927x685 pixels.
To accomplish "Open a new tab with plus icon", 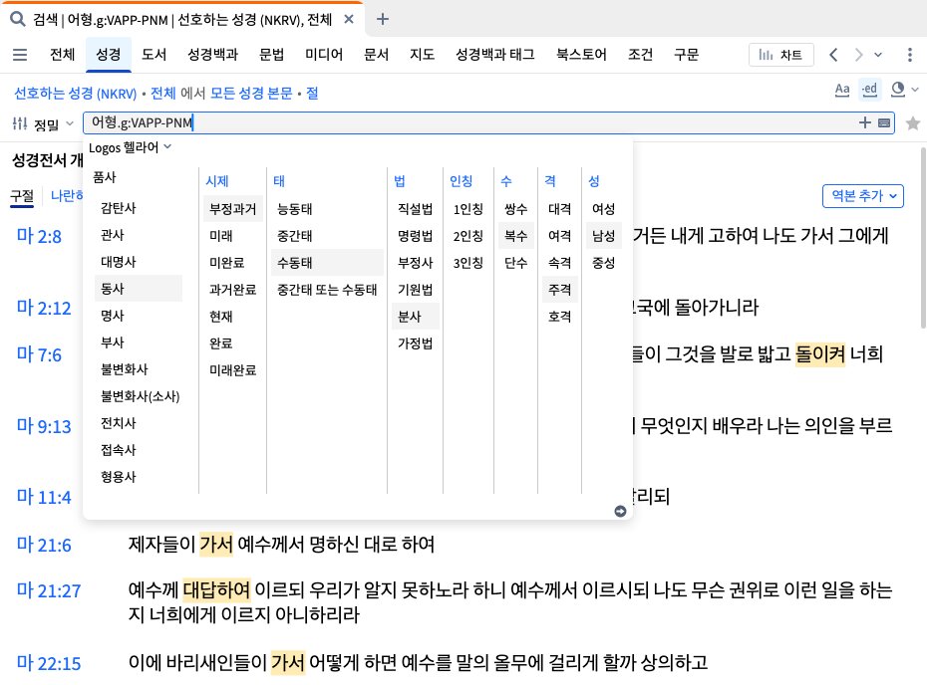I will pyautogui.click(x=383, y=20).
